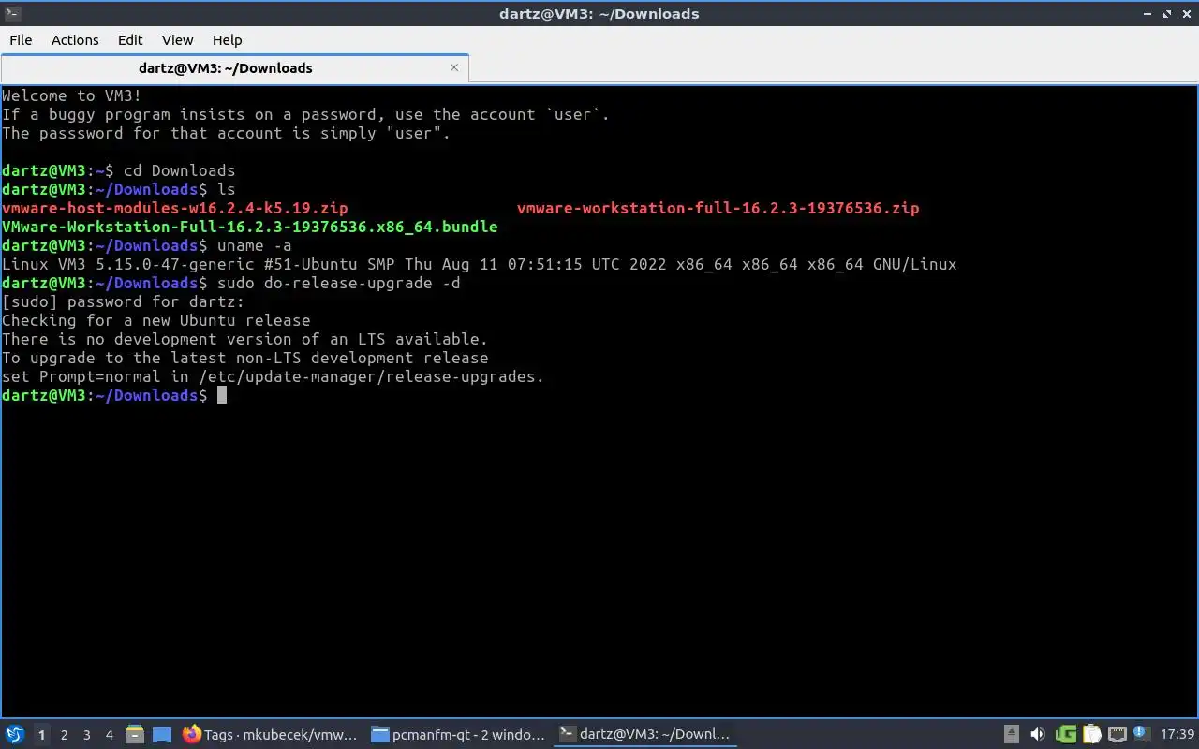Open the Lubuntu application menu

pos(15,734)
